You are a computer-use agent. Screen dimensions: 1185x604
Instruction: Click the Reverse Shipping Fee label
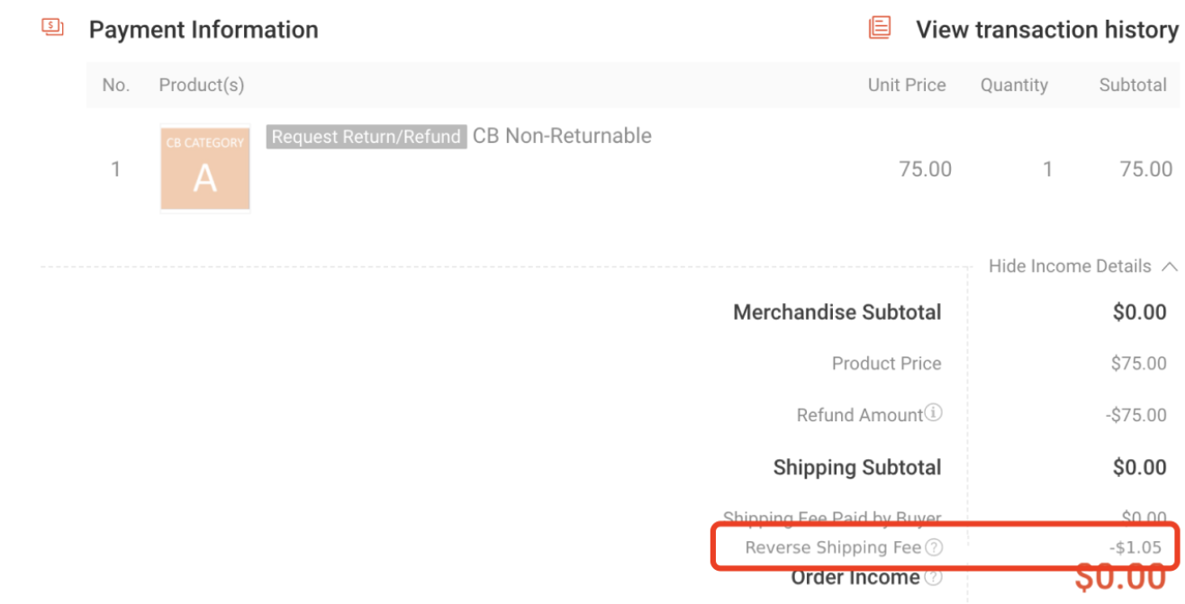pos(833,547)
